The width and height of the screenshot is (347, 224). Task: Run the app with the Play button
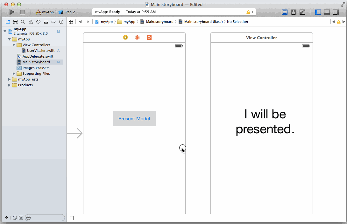pyautogui.click(x=12, y=12)
